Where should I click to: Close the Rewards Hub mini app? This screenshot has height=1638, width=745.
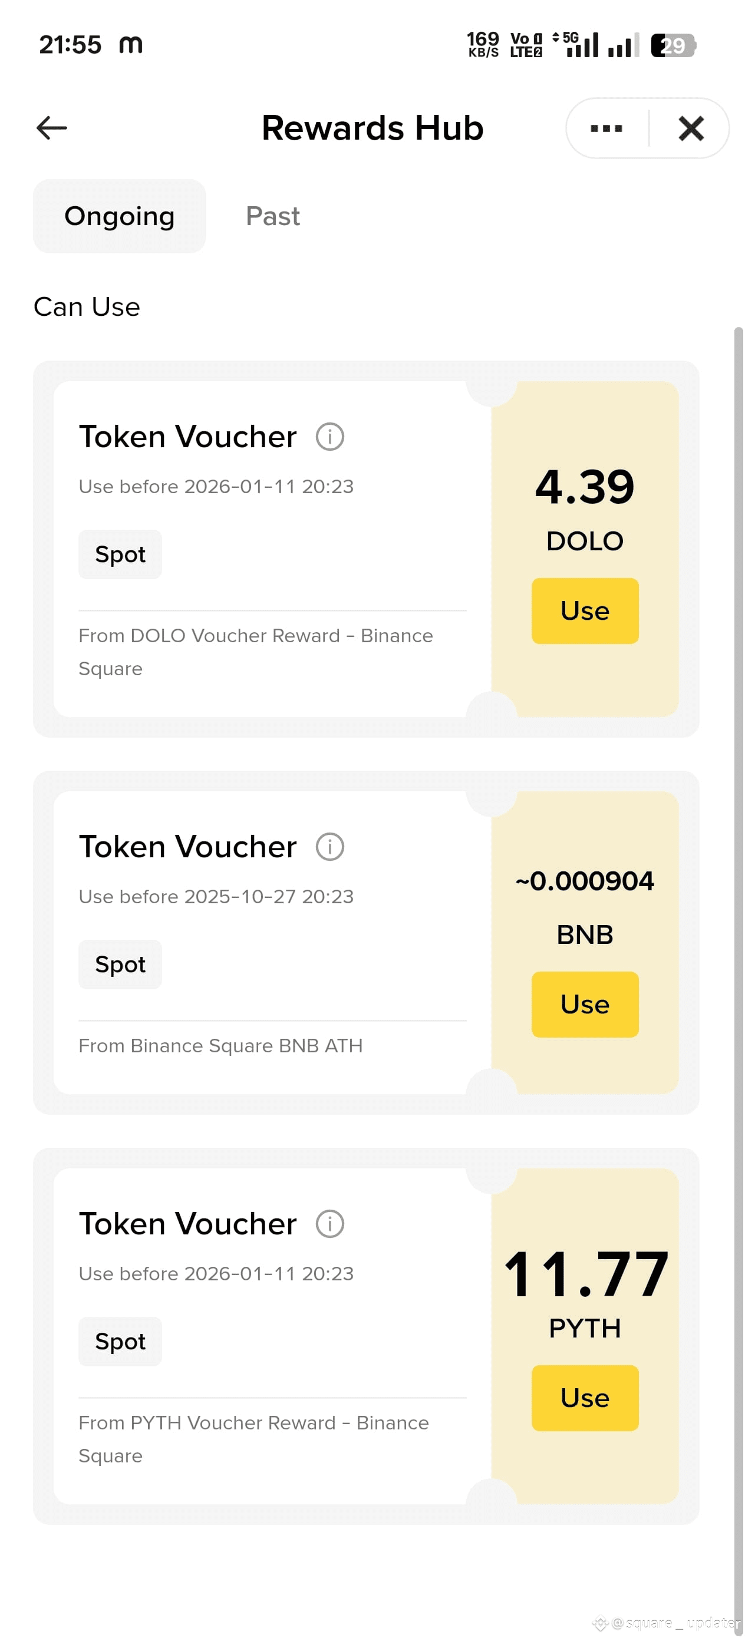point(691,128)
